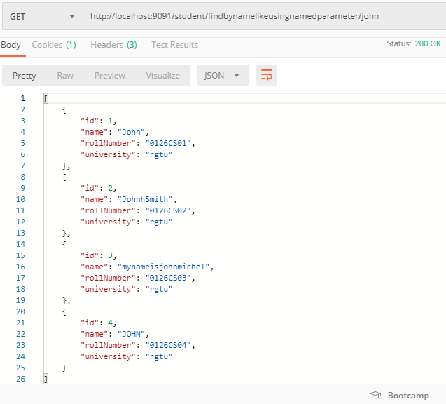Select the Raw view mode
The height and width of the screenshot is (404, 446).
coord(65,76)
